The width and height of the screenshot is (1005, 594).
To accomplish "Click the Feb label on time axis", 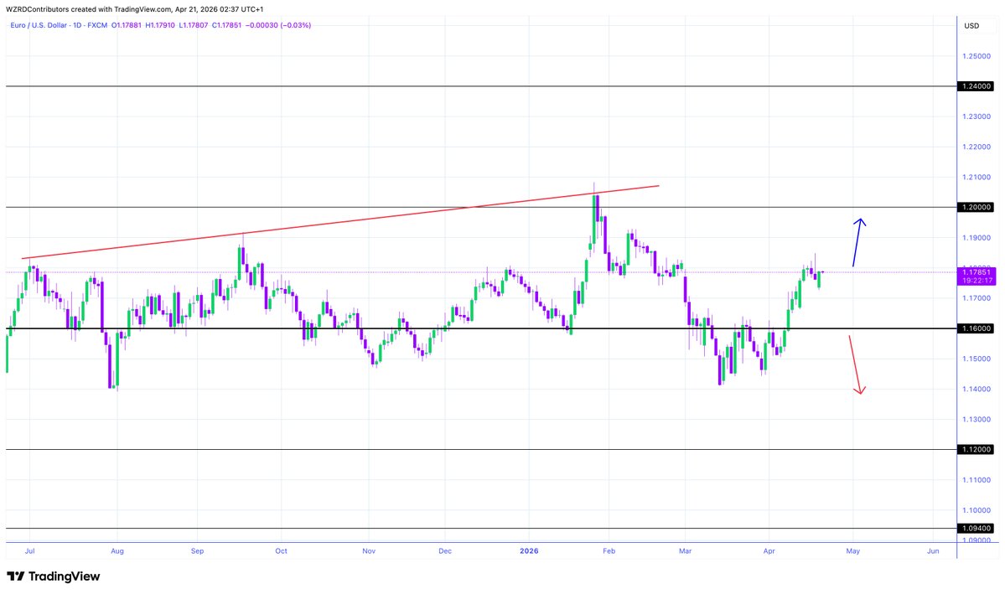I will (609, 551).
